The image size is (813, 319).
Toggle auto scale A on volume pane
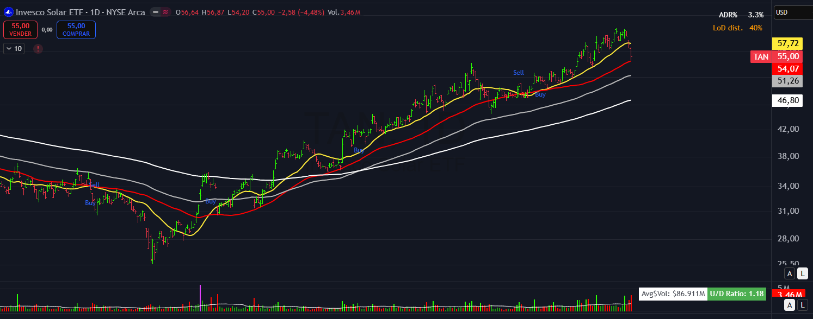790,306
